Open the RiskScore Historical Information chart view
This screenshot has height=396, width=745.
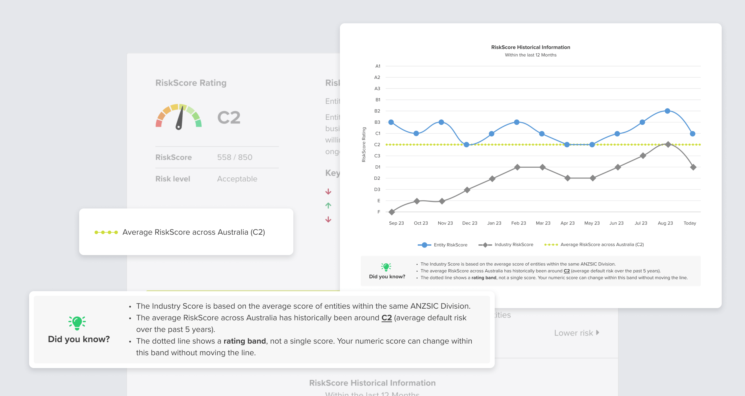[530, 47]
